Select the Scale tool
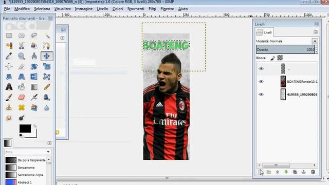The height and width of the screenshot is (185, 329). point(47,66)
